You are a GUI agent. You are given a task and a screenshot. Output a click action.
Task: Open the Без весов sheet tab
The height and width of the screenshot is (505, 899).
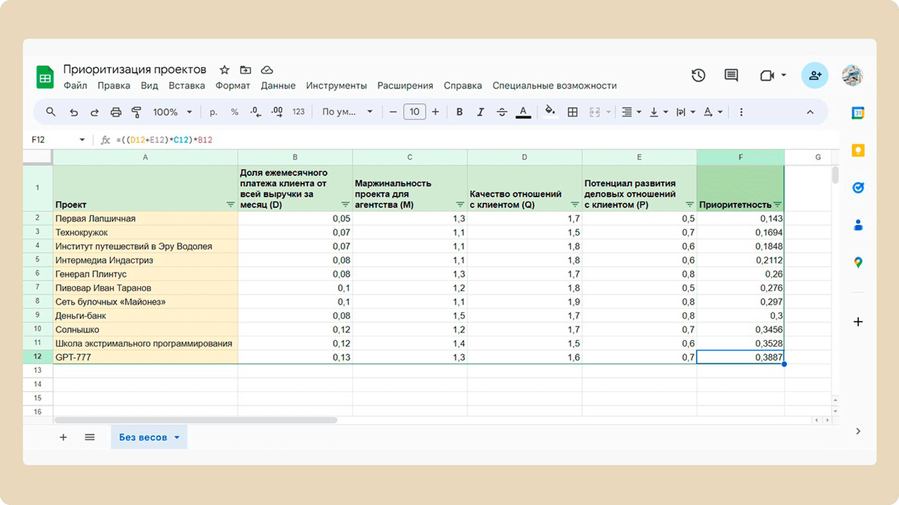coord(149,437)
